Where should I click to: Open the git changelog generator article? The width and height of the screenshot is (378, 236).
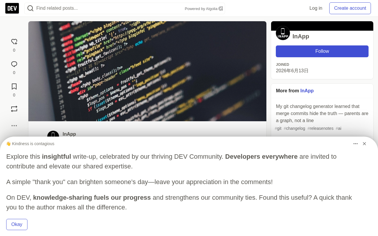[322, 114]
